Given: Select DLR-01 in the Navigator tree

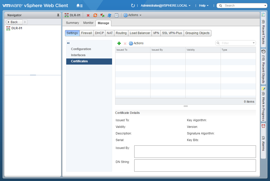Looking at the screenshot, I should [x=17, y=28].
